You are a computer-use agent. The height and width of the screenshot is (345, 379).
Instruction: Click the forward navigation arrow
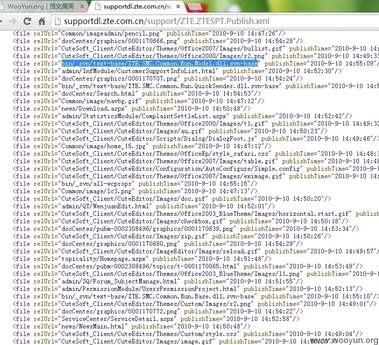[13, 21]
